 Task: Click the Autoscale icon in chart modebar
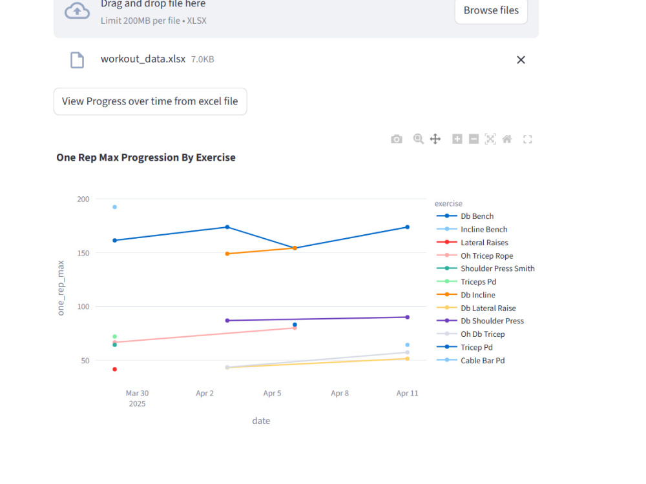point(490,139)
